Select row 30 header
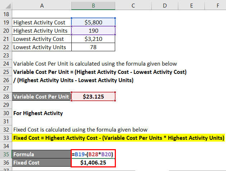This screenshot has height=171, width=226. [x=6, y=113]
